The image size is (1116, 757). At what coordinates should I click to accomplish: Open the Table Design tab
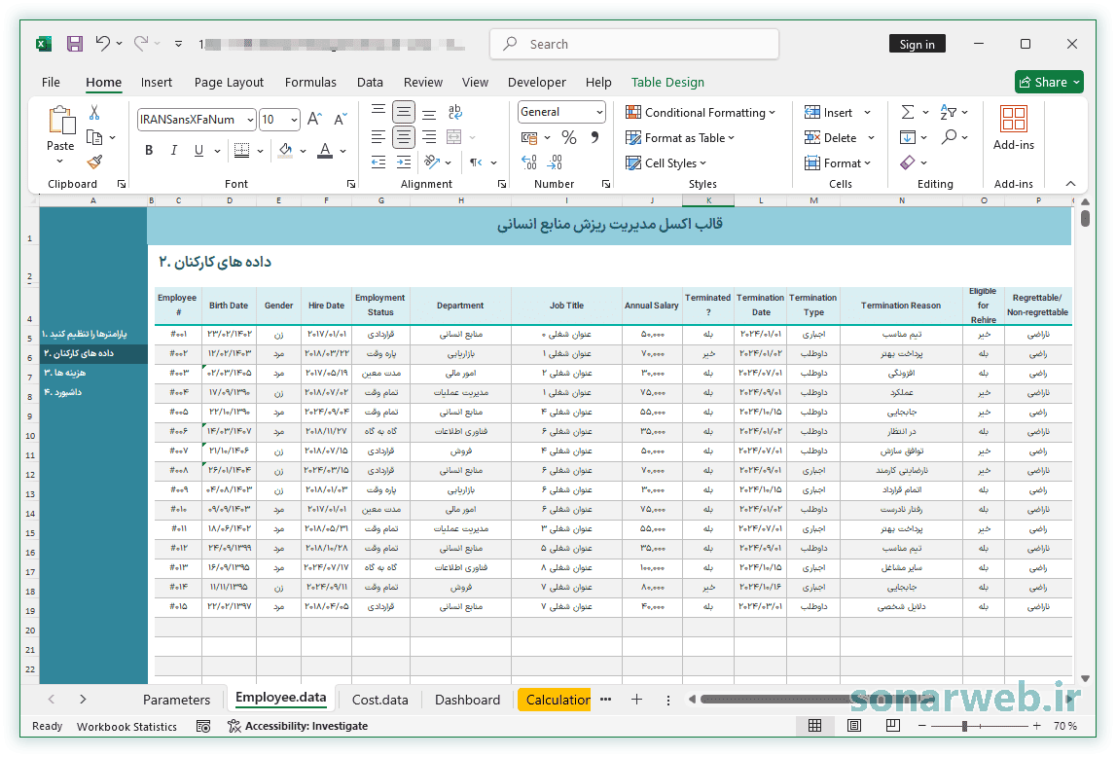click(x=667, y=83)
